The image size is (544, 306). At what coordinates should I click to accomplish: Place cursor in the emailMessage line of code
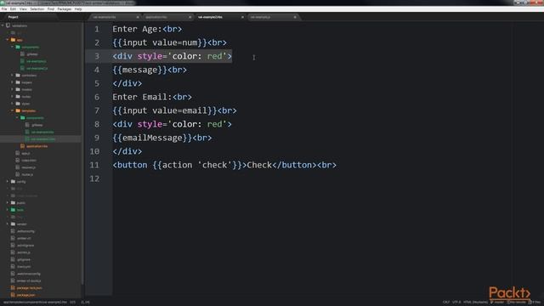tap(162, 138)
